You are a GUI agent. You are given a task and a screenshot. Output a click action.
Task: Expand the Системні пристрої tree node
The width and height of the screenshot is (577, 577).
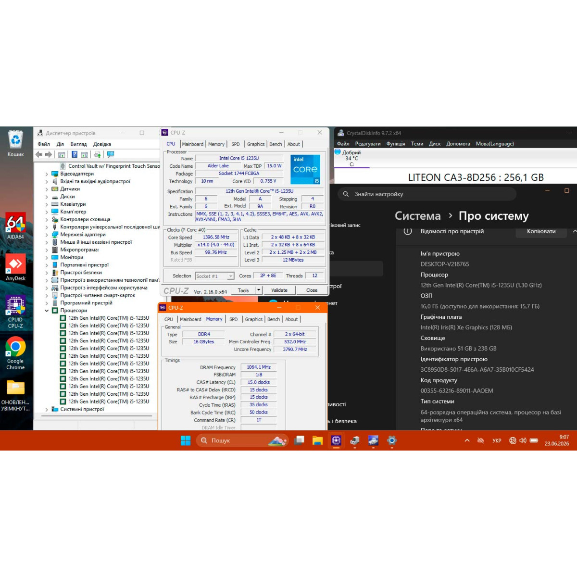point(47,410)
